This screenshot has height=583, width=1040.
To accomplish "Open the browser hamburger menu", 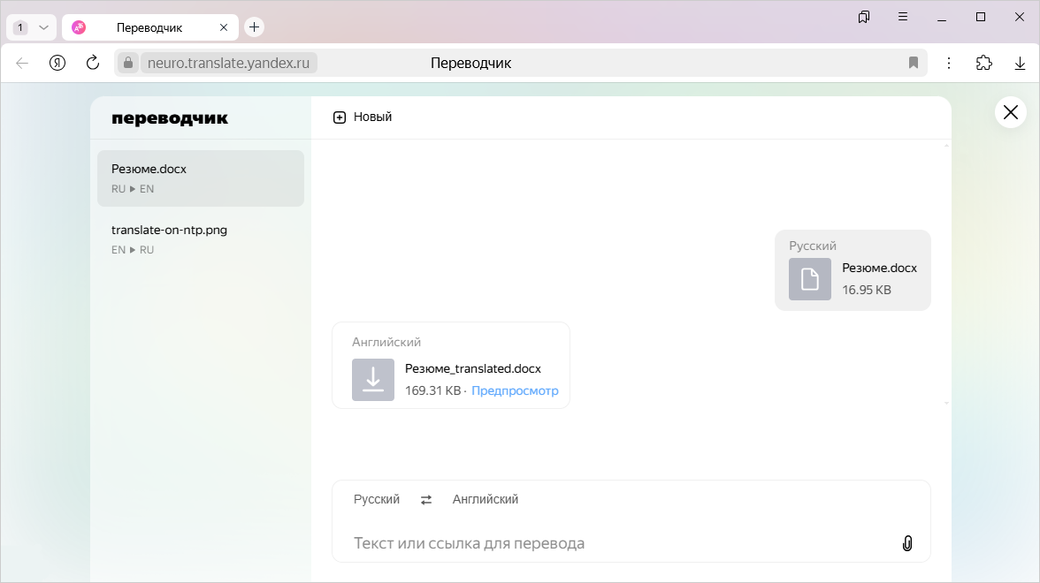I will coord(903,18).
